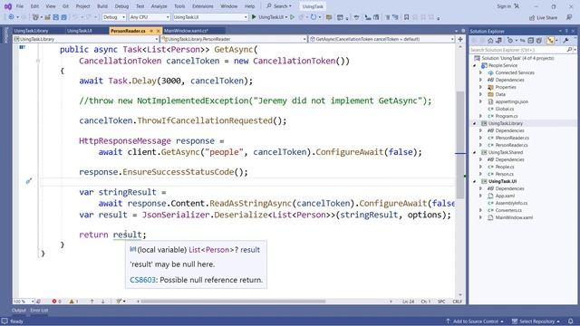
Task: Click the previous issue up arrow
Action: (92, 302)
